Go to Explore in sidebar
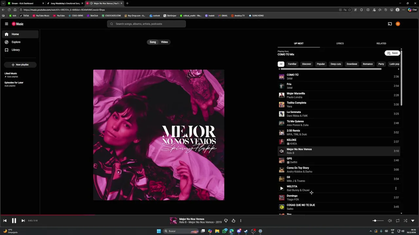 coord(20,42)
